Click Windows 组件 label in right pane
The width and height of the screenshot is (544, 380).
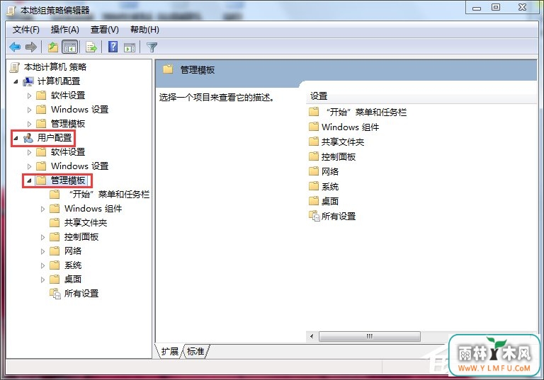pyautogui.click(x=351, y=127)
